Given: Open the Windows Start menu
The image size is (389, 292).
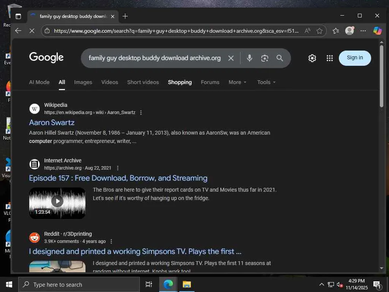Looking at the screenshot, I should pos(9,284).
